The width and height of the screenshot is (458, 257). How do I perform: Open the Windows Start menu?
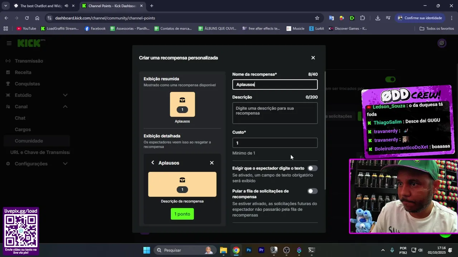click(147, 250)
